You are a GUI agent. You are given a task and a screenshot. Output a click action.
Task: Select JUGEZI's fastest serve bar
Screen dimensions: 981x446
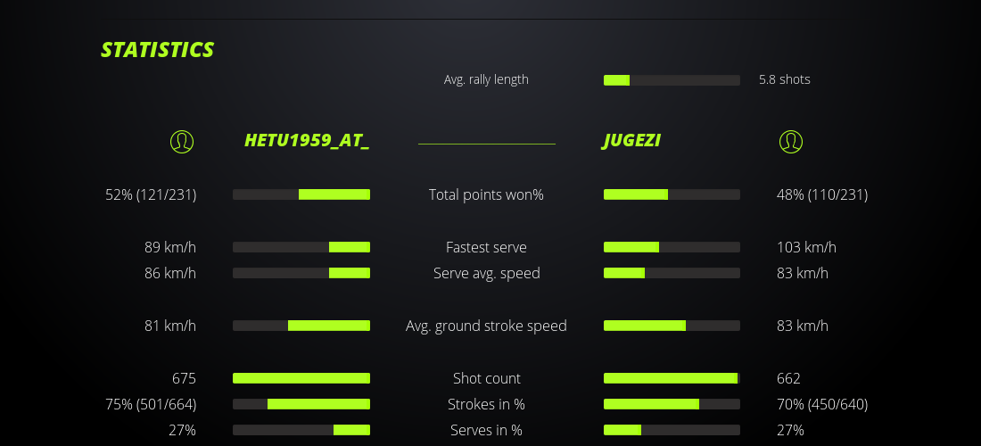pyautogui.click(x=672, y=247)
